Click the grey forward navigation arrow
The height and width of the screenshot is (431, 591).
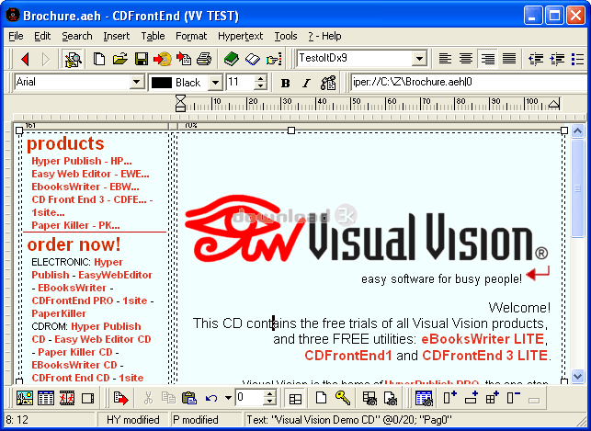(x=46, y=59)
